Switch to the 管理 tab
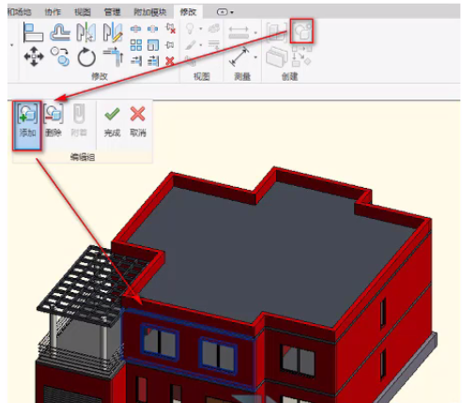The height and width of the screenshot is (403, 462). point(112,12)
